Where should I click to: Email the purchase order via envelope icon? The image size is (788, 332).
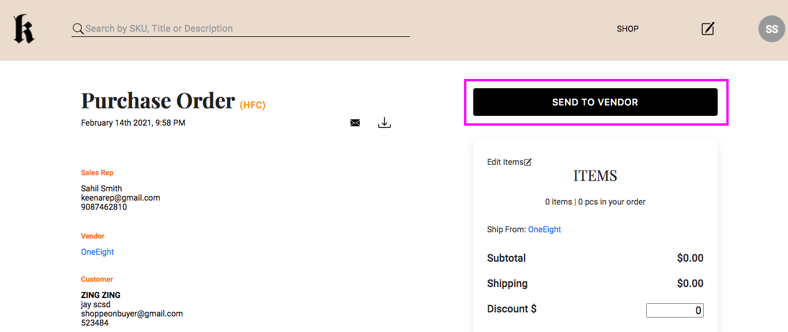[355, 123]
